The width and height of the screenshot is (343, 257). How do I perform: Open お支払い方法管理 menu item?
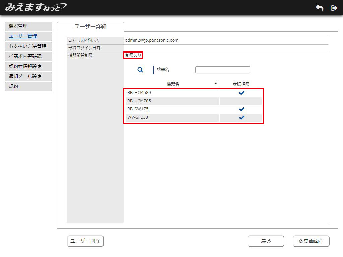tap(28, 47)
